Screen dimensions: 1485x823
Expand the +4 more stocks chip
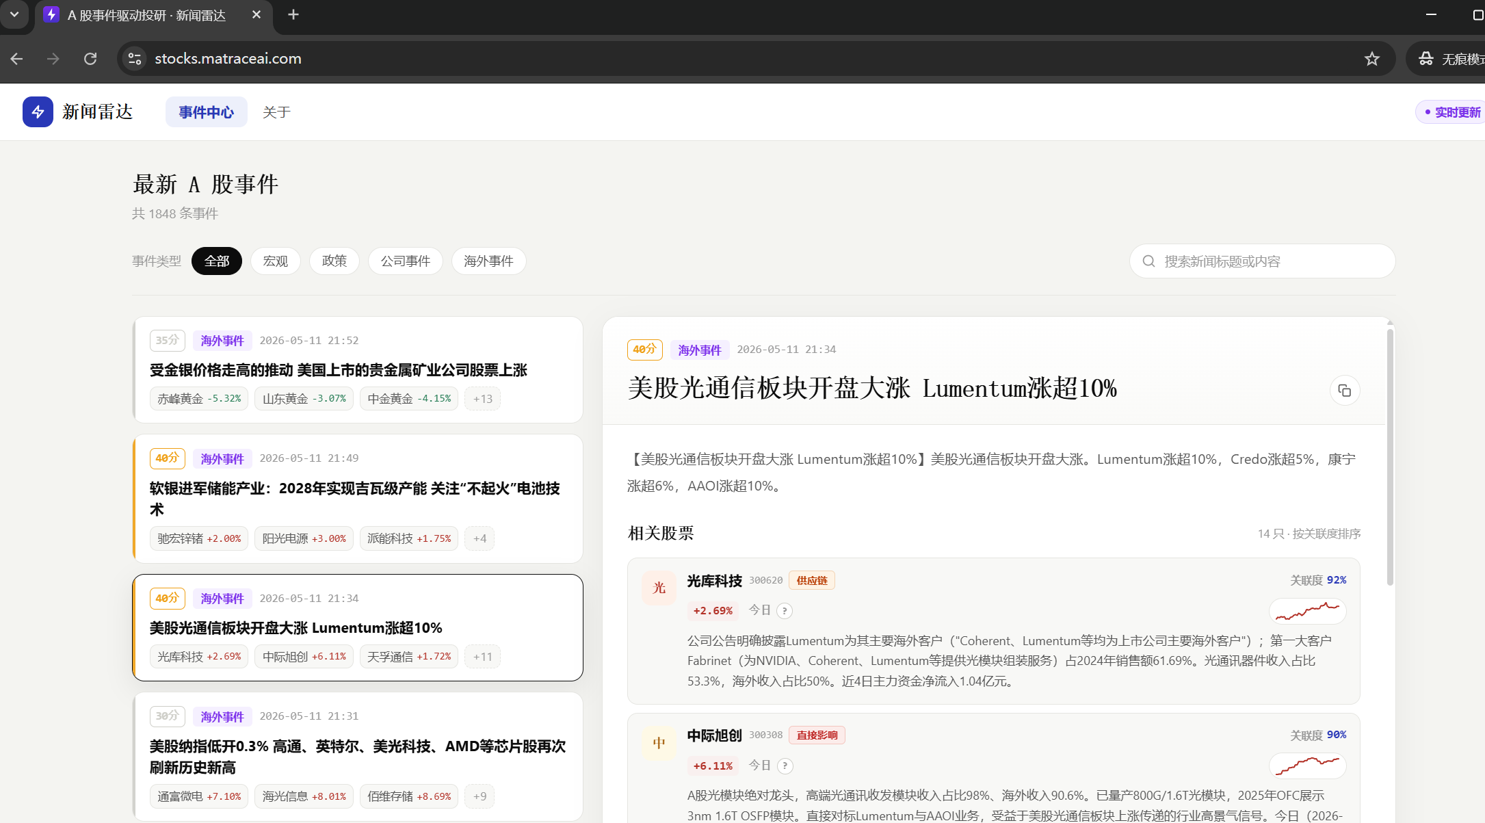tap(479, 538)
